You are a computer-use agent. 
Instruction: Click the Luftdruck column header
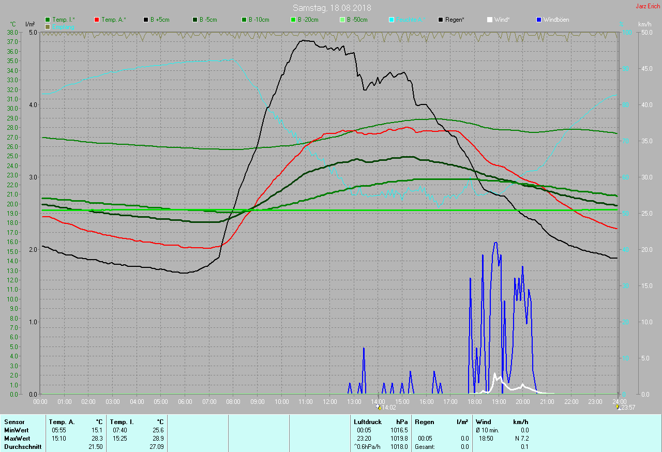tap(368, 422)
